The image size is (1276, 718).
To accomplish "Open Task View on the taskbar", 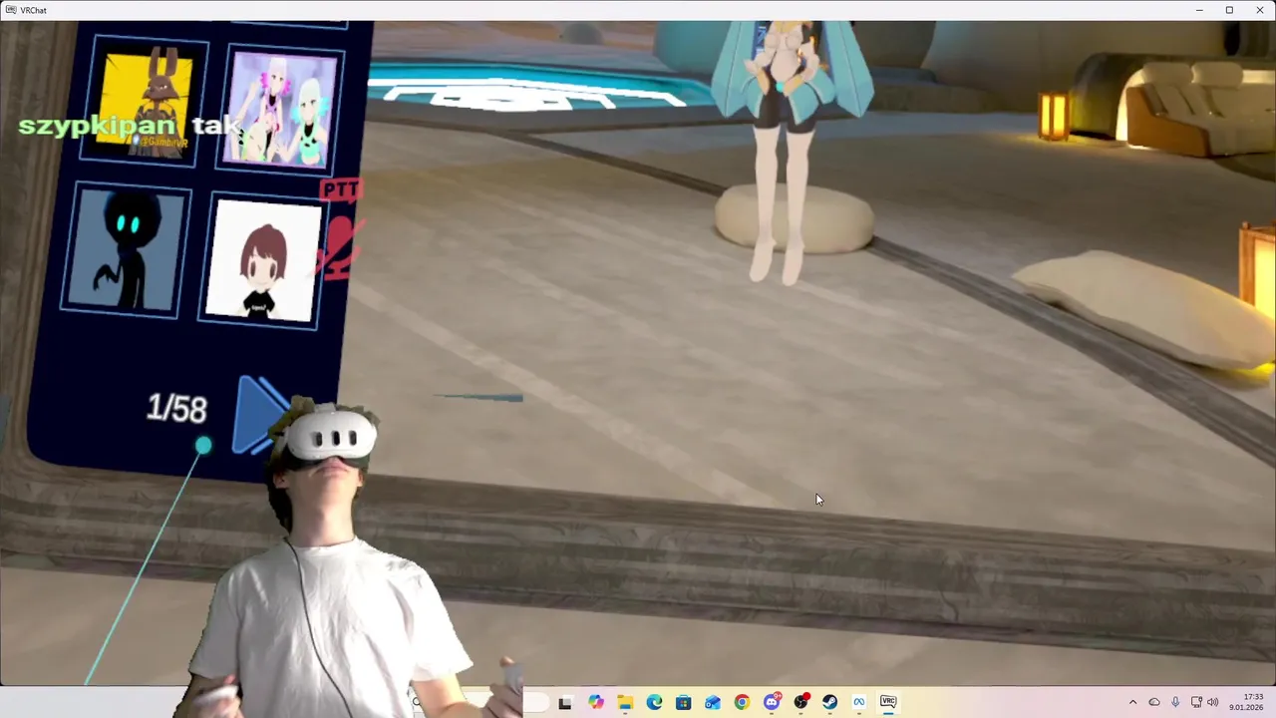I will point(565,702).
